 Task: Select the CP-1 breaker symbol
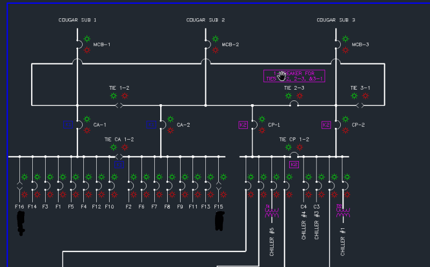pos(254,125)
